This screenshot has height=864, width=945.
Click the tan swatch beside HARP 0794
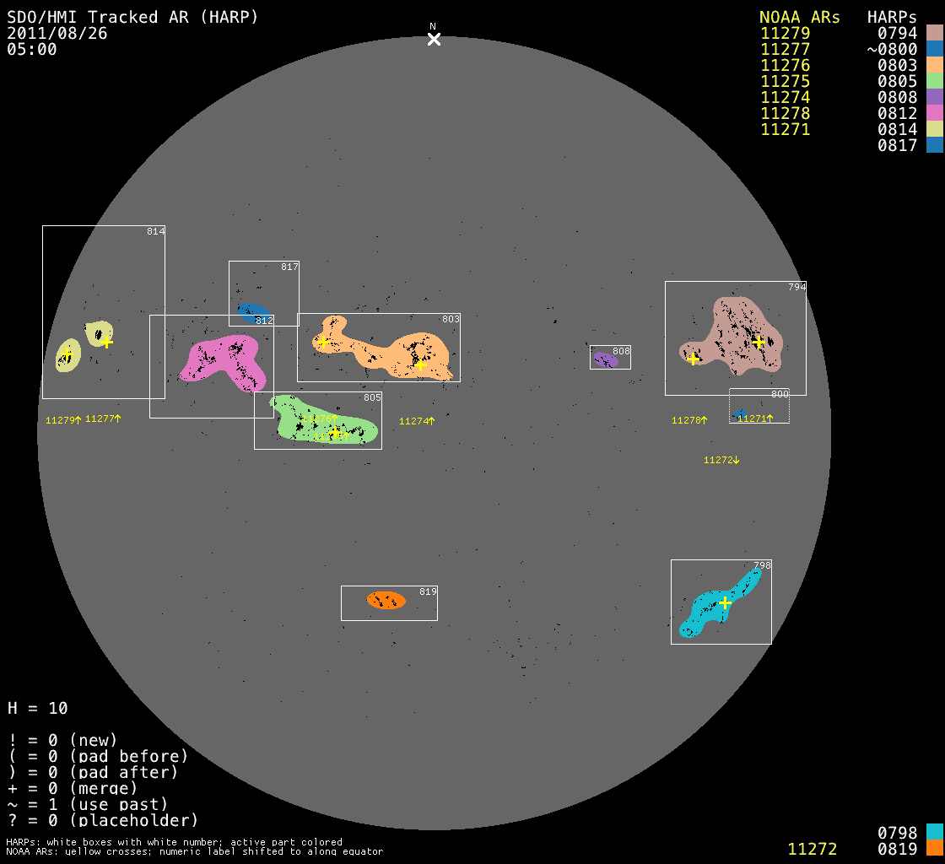point(933,33)
